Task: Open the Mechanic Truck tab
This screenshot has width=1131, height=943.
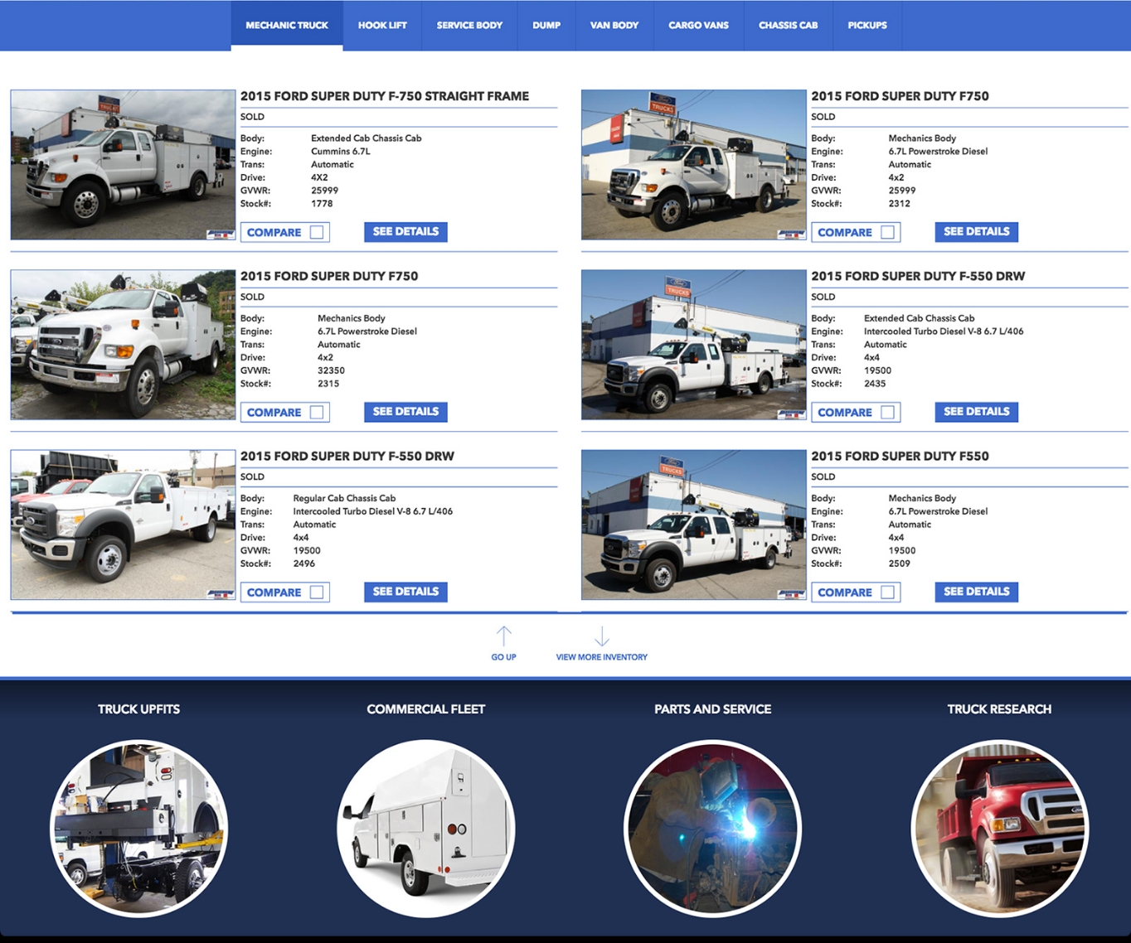Action: point(287,25)
